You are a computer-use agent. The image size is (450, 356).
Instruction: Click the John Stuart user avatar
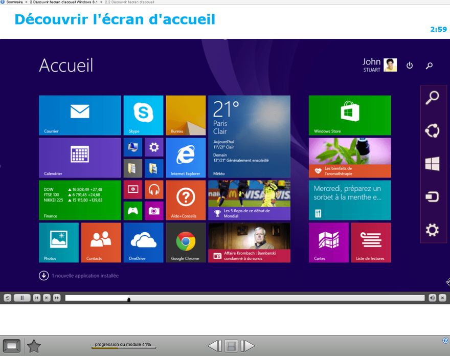[390, 65]
